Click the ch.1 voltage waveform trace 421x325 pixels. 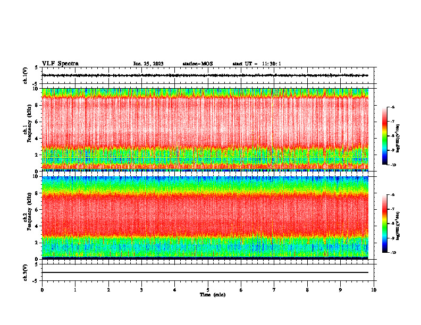tap(205, 75)
